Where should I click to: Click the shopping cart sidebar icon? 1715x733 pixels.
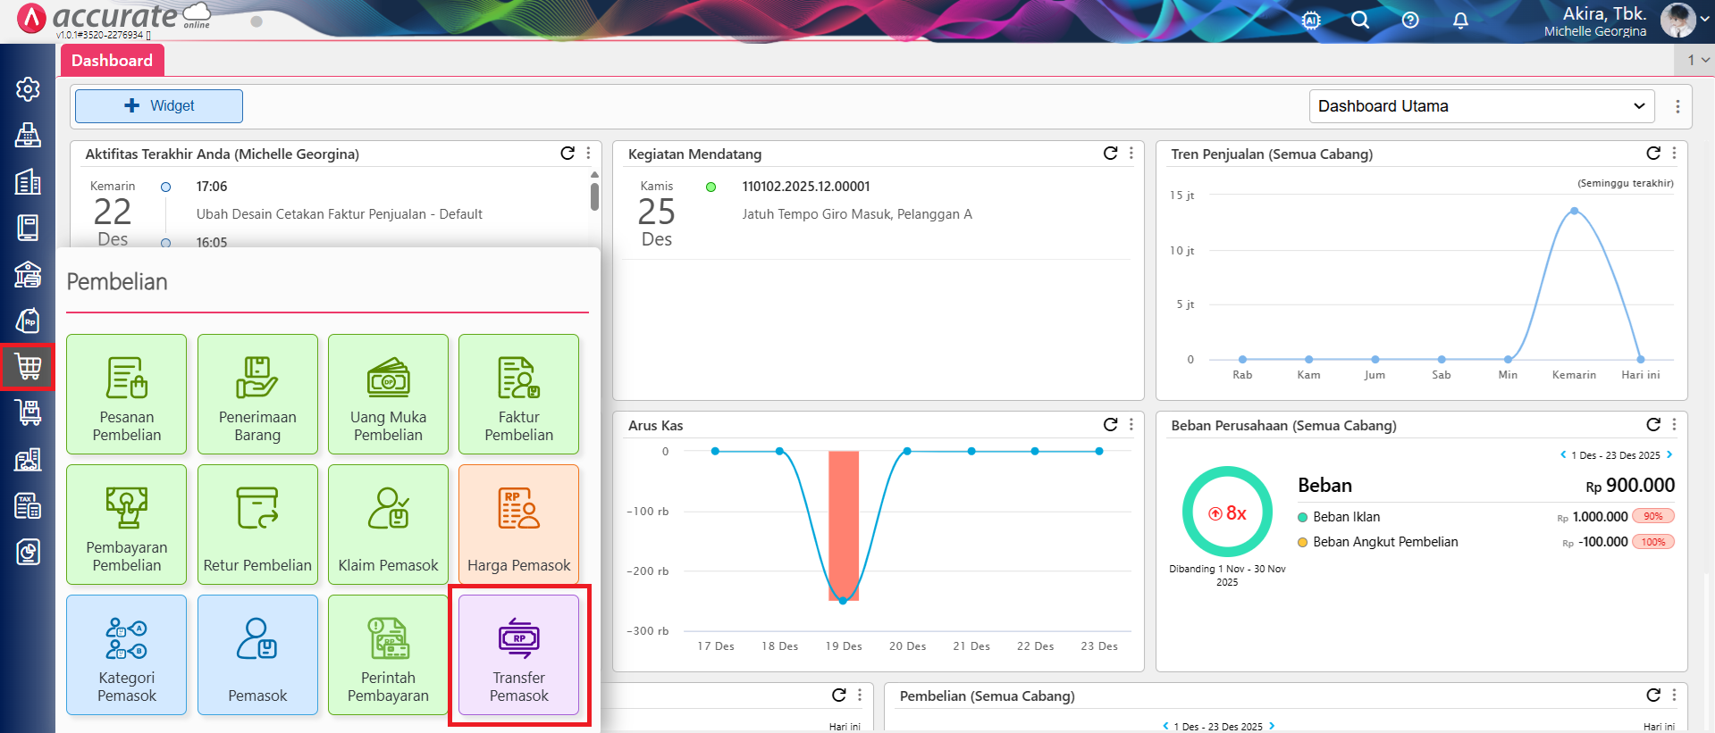pos(28,366)
